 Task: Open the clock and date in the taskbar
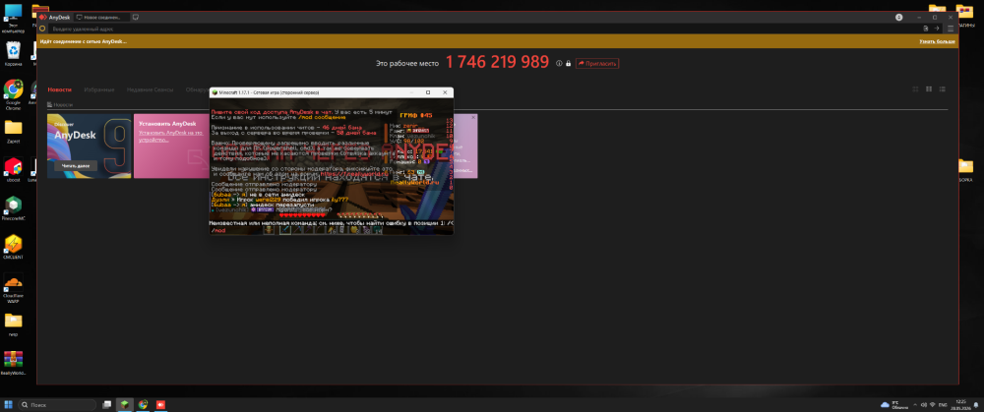coord(960,404)
